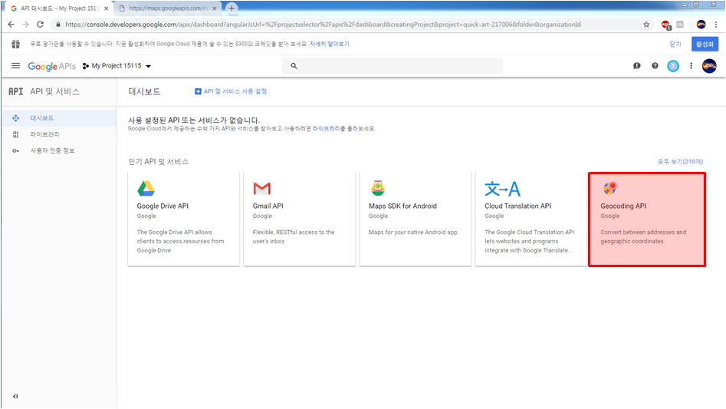Collapse the sidebar with chevron arrow
Image resolution: width=726 pixels, height=409 pixels.
pos(15,396)
